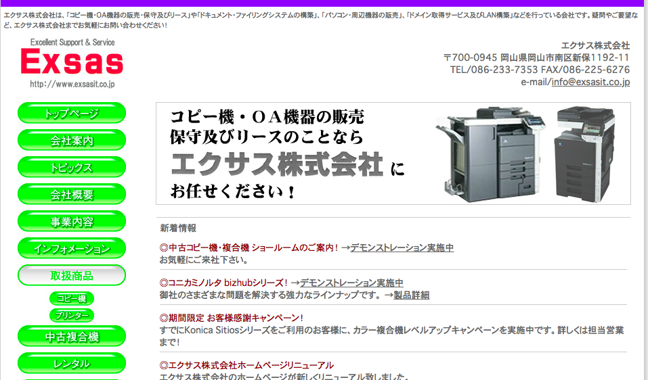Choose the プリンター sub-menu item
Image resolution: width=648 pixels, height=380 pixels.
pos(72,315)
